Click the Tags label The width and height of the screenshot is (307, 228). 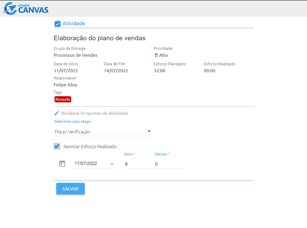pyautogui.click(x=58, y=92)
